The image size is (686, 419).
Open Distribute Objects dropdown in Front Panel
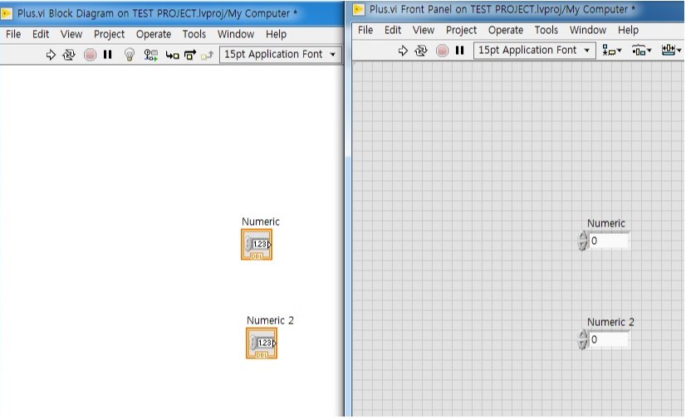(641, 51)
